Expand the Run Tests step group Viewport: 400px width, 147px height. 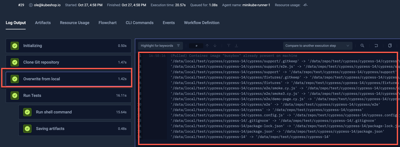(69, 96)
